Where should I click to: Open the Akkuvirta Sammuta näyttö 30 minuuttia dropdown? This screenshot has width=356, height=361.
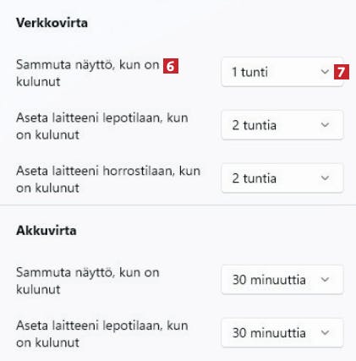(282, 280)
